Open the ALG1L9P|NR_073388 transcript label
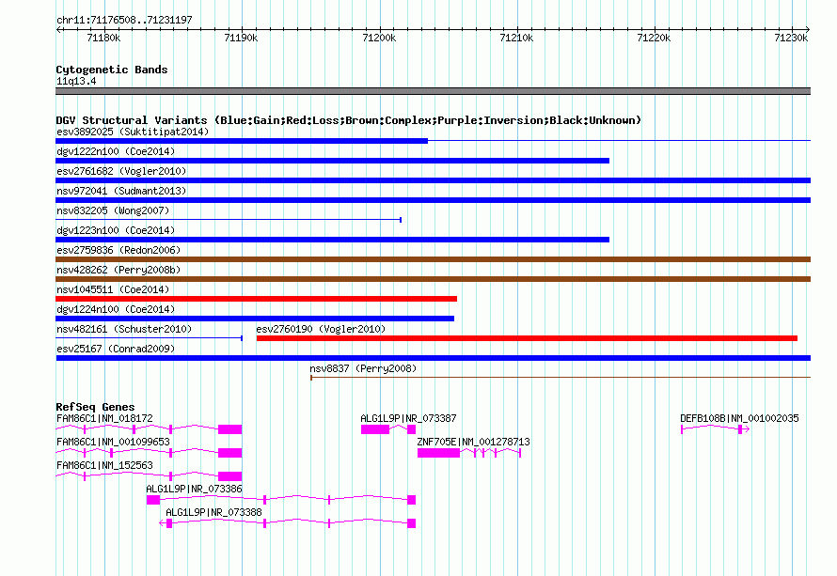This screenshot has height=576, width=837. (x=213, y=512)
